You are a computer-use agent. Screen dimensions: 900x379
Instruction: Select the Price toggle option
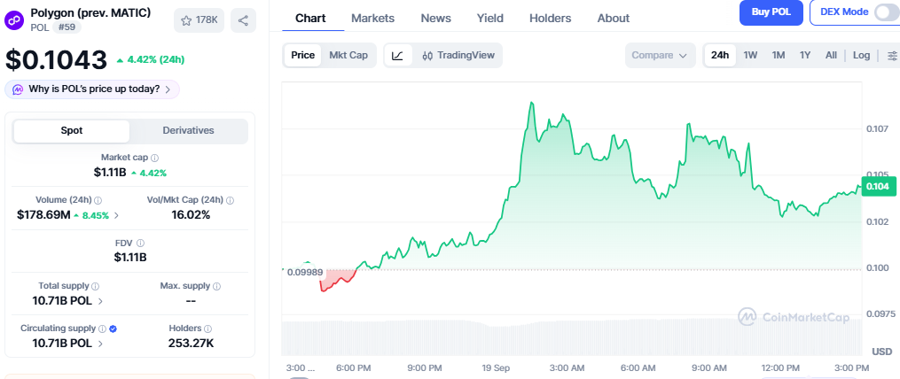click(x=302, y=56)
